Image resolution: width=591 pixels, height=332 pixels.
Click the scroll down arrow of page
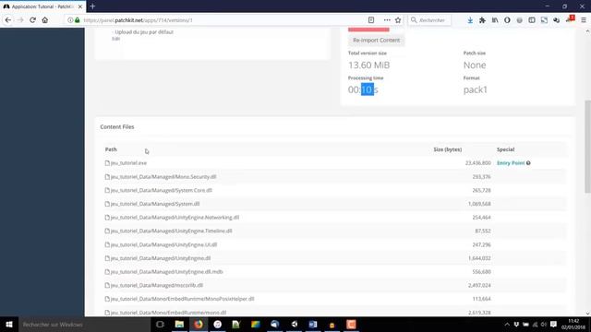coord(587,314)
